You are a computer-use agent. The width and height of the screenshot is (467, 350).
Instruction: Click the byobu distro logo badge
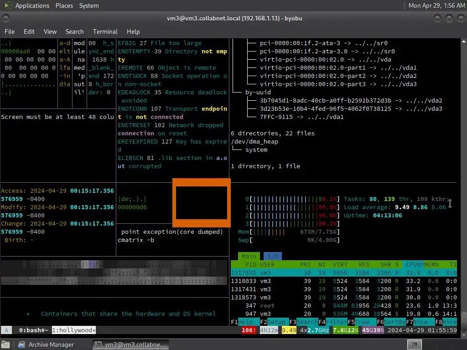tap(6, 330)
